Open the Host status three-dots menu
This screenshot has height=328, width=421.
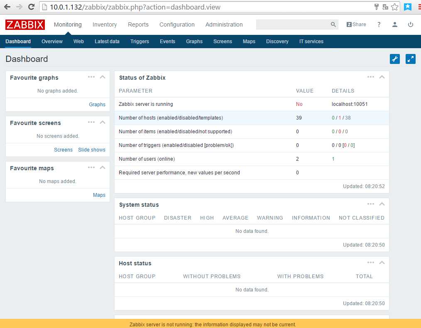(x=371, y=262)
